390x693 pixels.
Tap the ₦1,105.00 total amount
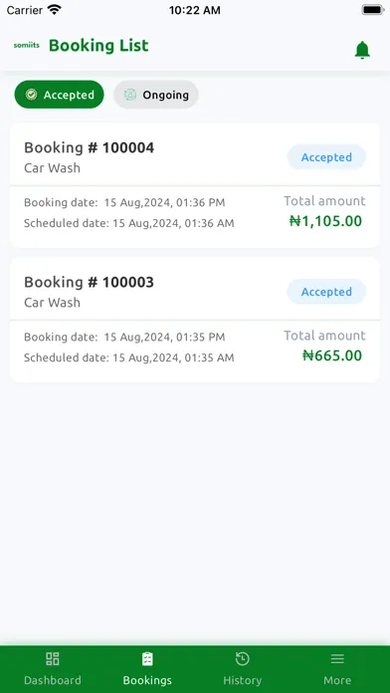[325, 221]
